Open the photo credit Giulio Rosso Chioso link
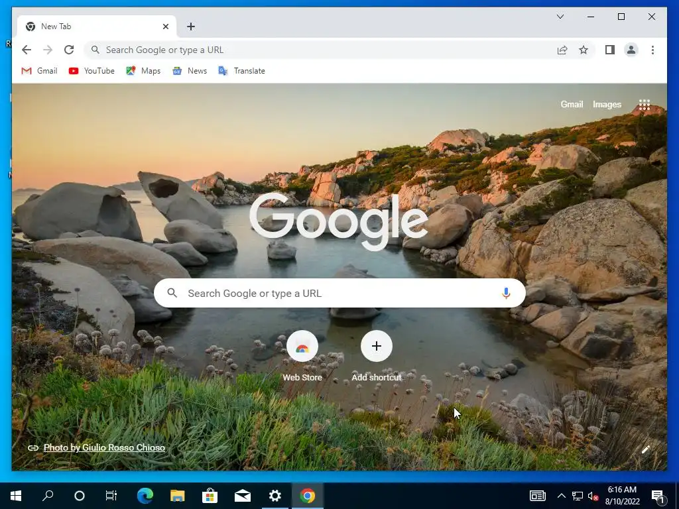This screenshot has width=679, height=509. click(104, 447)
